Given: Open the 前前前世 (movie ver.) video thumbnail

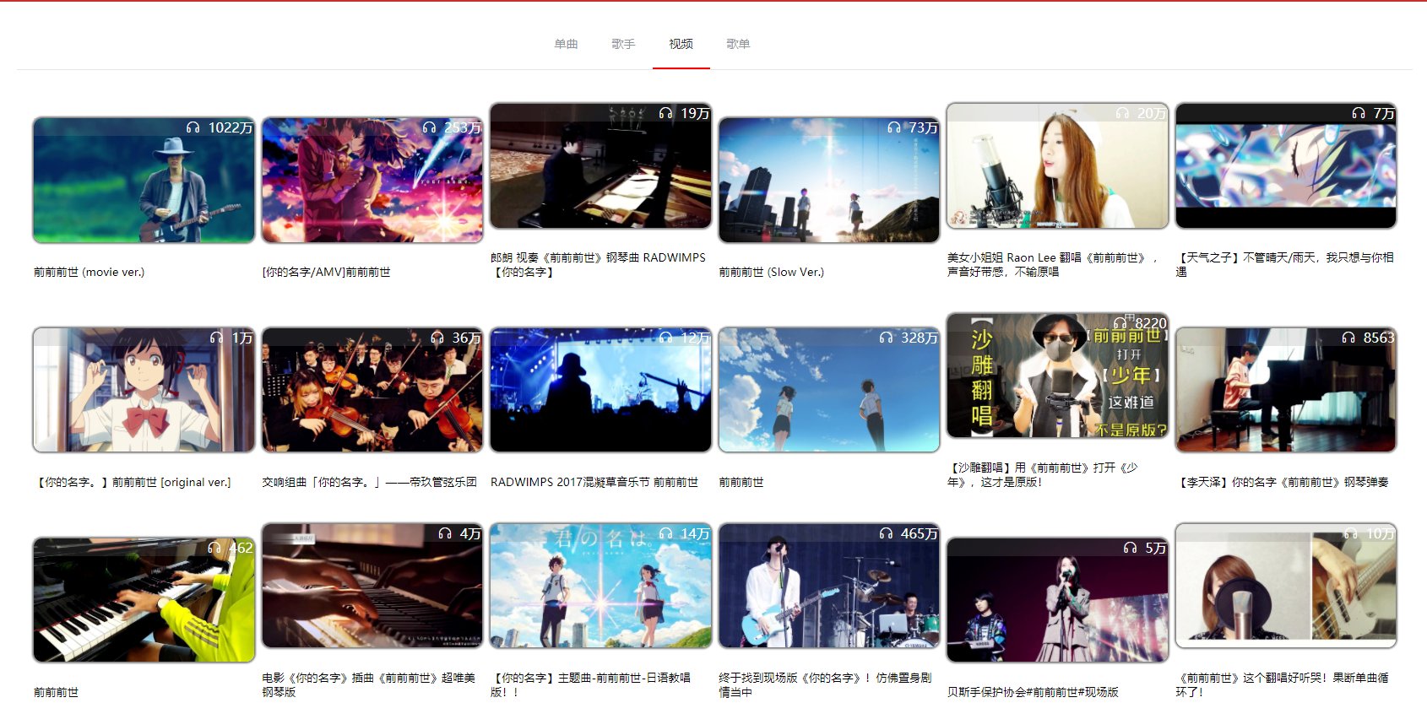Looking at the screenshot, I should pos(144,180).
